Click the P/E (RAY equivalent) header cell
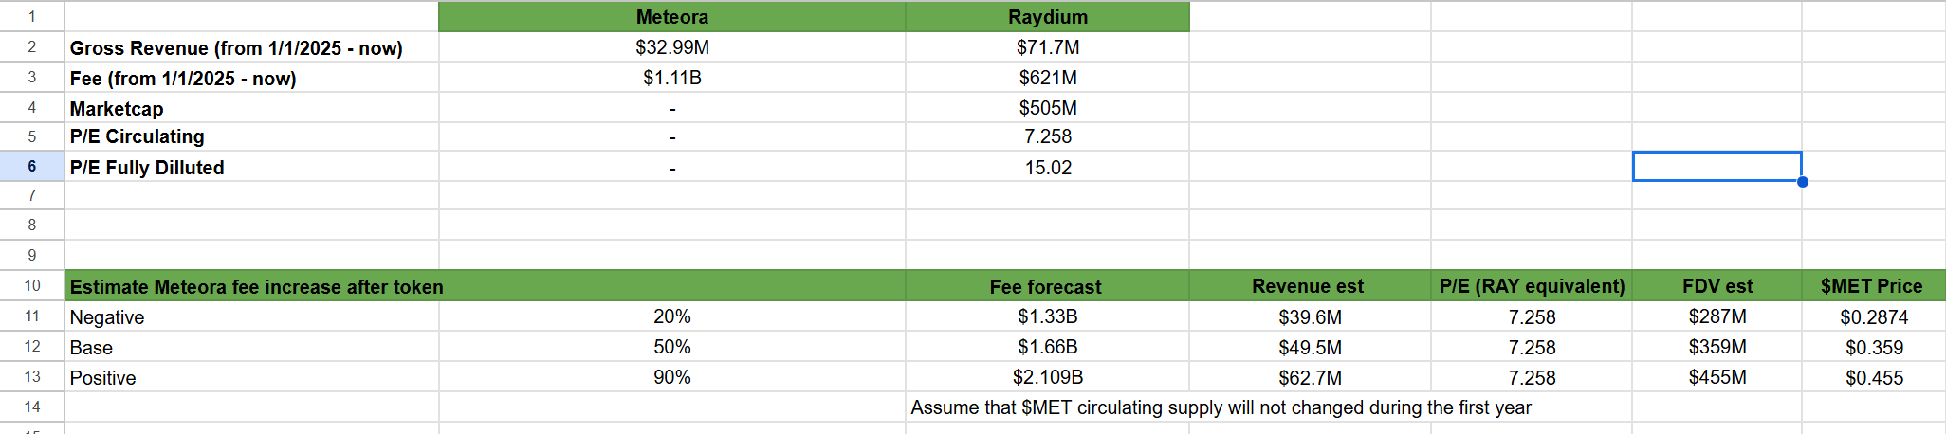Viewport: 1946px width, 434px height. tap(1531, 286)
